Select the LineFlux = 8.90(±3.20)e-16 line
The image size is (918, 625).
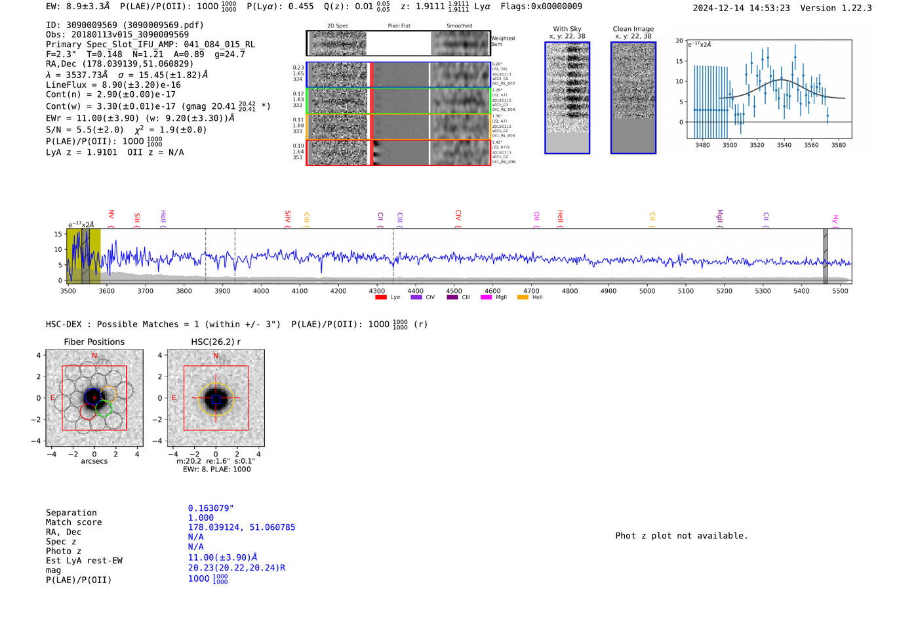pos(113,85)
